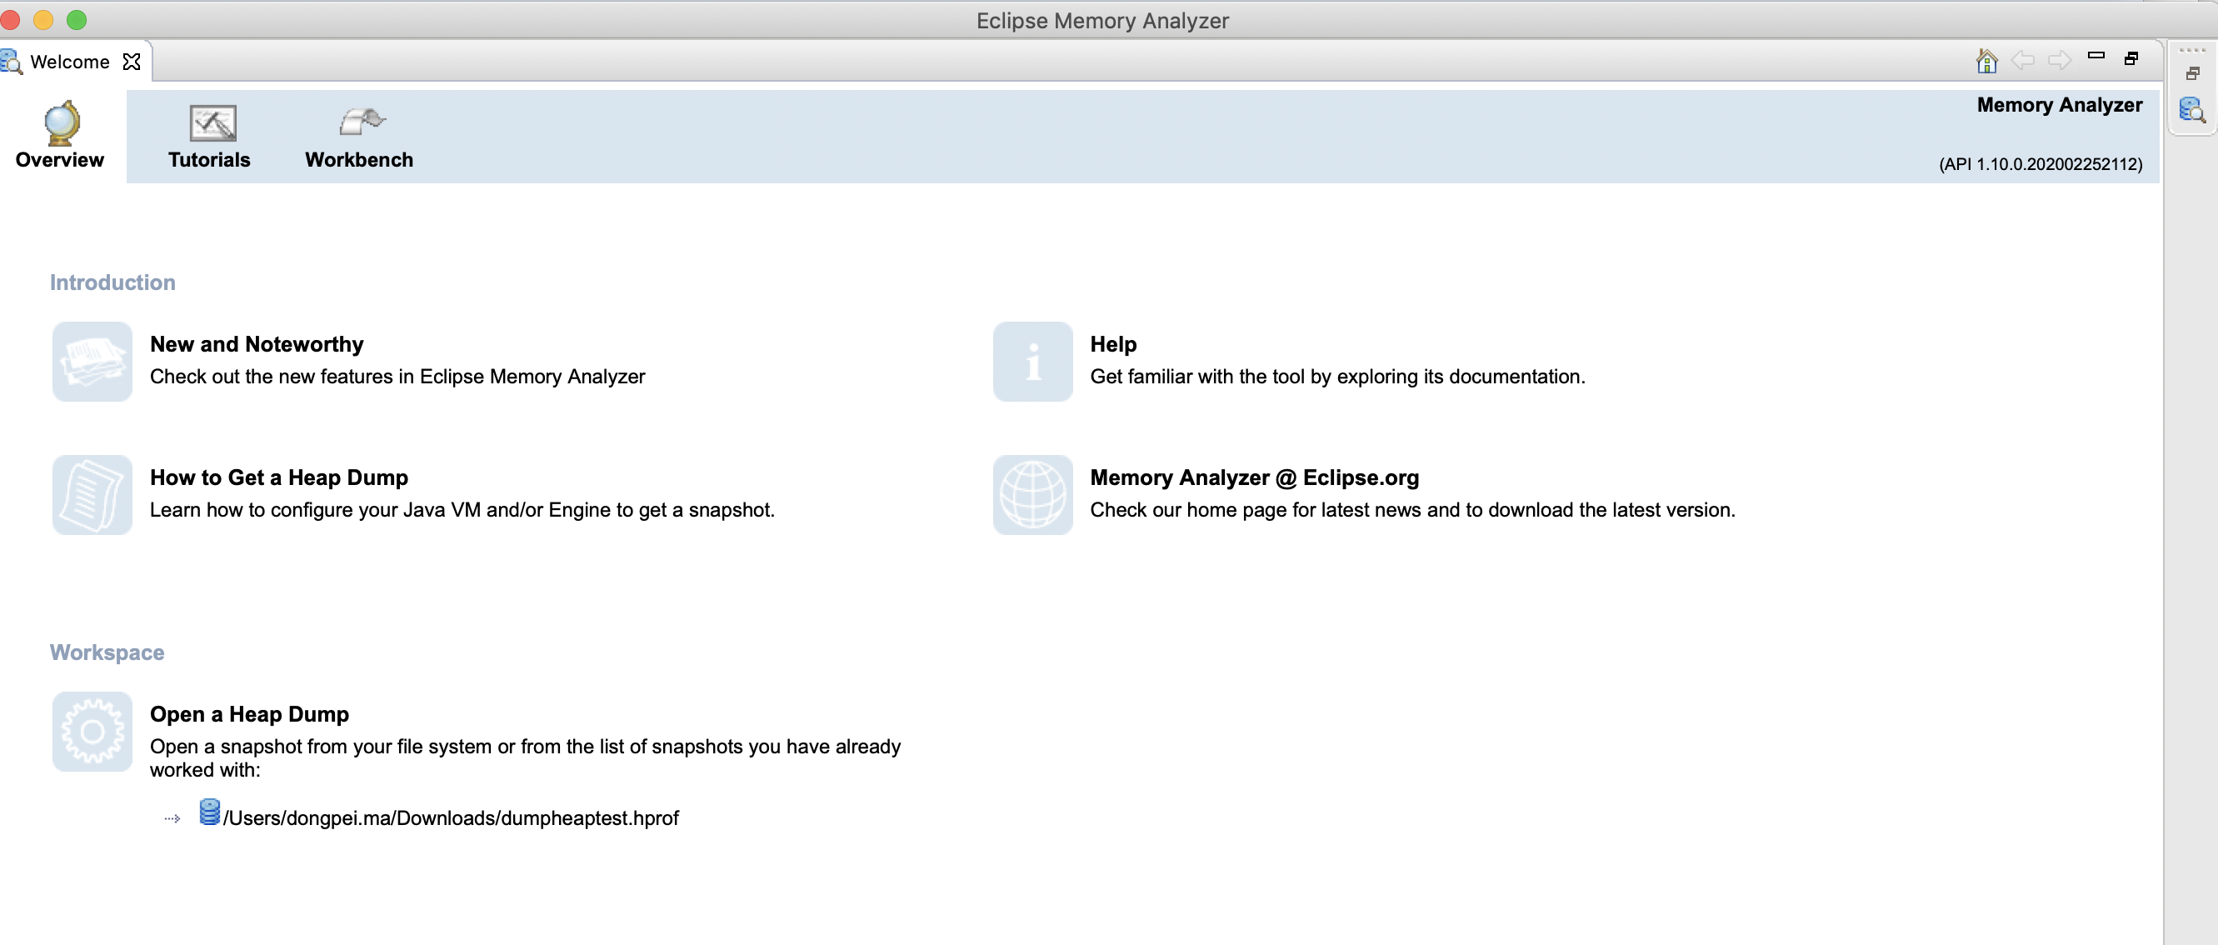This screenshot has width=2218, height=945.
Task: Select the Overview globe icon
Action: point(58,122)
